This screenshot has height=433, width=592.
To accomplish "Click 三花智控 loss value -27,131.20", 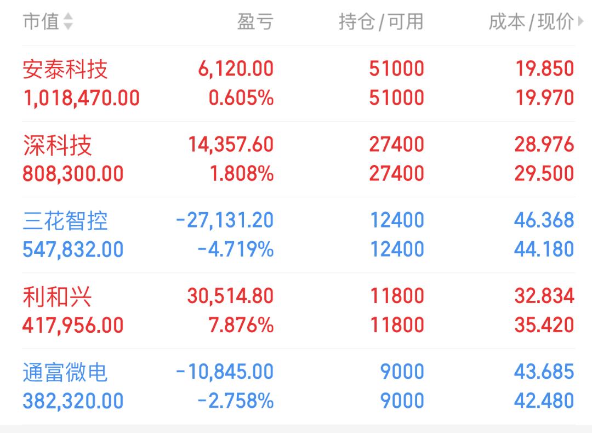I will click(x=225, y=220).
